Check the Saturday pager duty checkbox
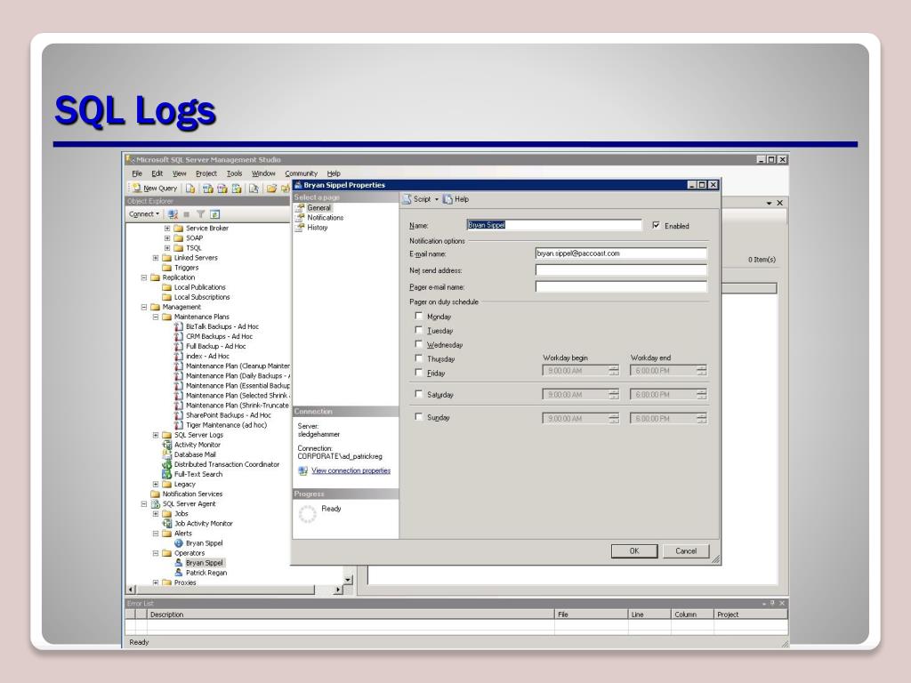This screenshot has height=683, width=911. point(418,394)
